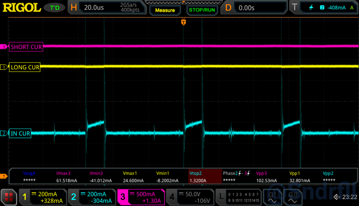Open GII function generator icon
The image size is (359, 206).
tap(292, 197)
